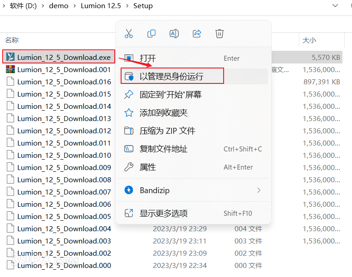Click the Rename icon in context menu
Screen dimensions: 352x277
(x=174, y=34)
